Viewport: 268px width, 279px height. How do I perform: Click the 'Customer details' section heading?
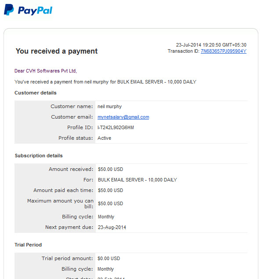click(36, 93)
